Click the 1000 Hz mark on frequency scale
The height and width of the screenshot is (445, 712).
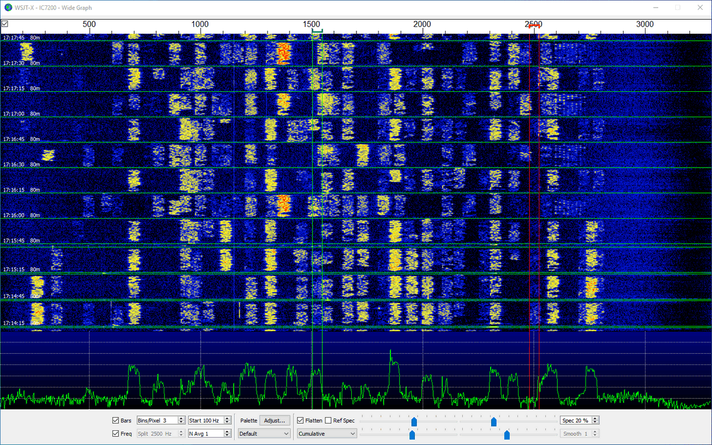(200, 24)
